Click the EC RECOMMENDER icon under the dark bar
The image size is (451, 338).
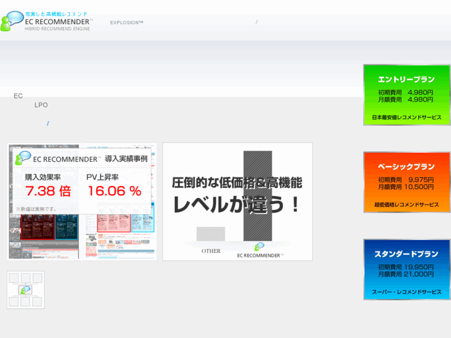pos(259,247)
